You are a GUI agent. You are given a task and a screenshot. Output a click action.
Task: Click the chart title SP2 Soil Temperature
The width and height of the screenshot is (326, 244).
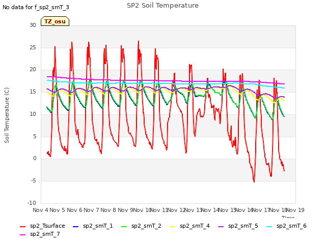pyautogui.click(x=162, y=6)
